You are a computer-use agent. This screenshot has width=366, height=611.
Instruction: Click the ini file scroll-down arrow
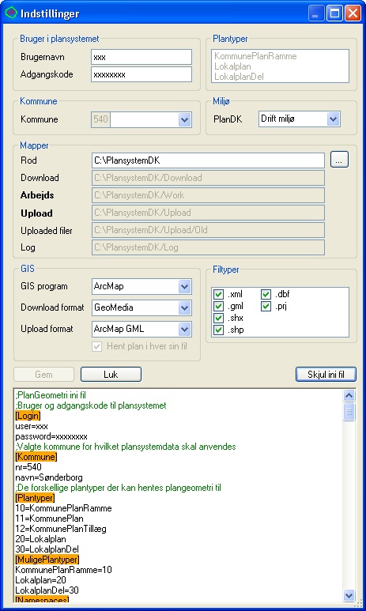pos(349,594)
